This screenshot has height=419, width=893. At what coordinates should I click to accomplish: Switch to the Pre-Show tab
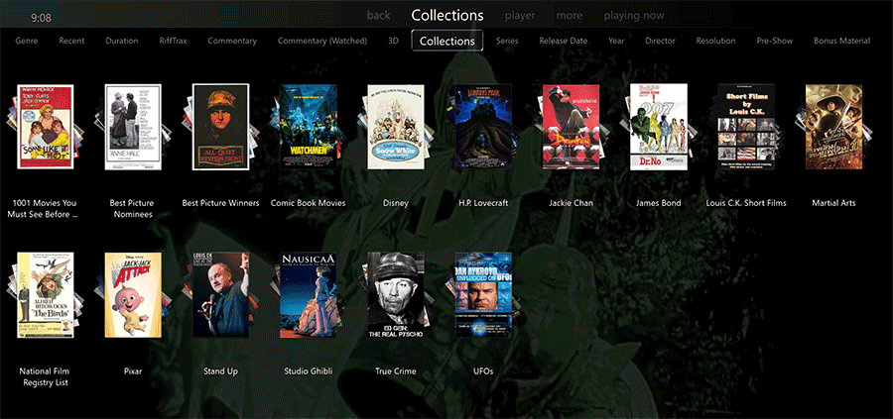[775, 41]
